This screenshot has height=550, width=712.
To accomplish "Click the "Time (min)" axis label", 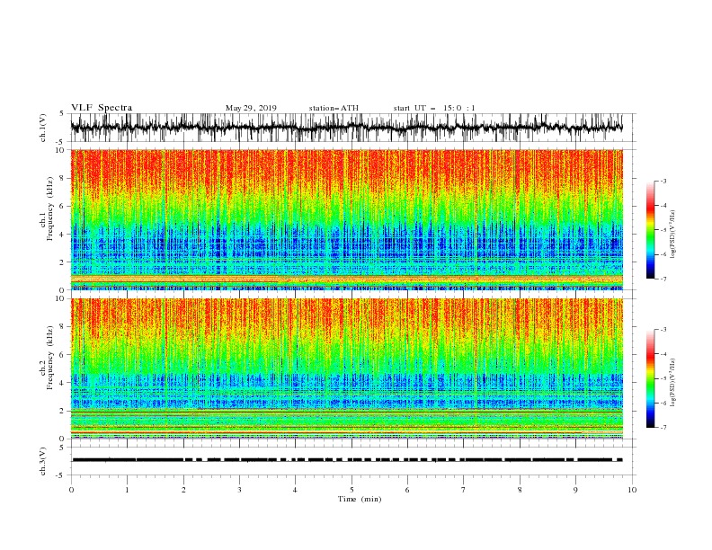I will pos(360,499).
